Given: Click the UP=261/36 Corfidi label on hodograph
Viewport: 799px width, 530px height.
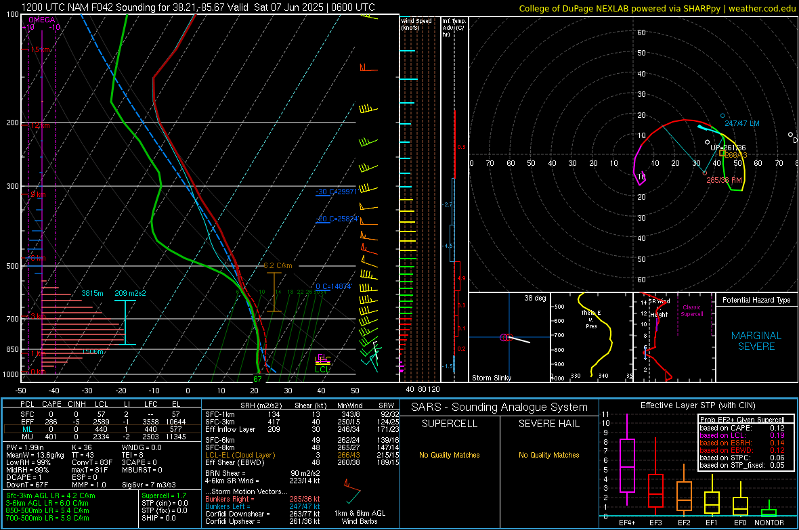Looking at the screenshot, I should click(728, 148).
